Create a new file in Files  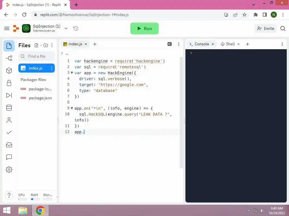(36, 45)
